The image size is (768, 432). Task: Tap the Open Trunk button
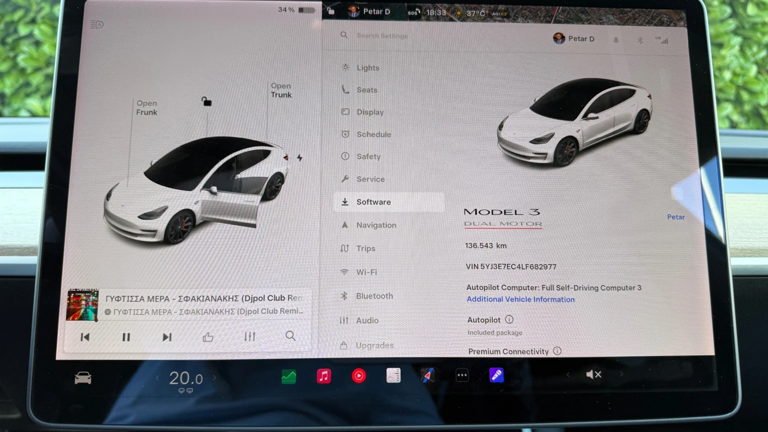point(281,90)
